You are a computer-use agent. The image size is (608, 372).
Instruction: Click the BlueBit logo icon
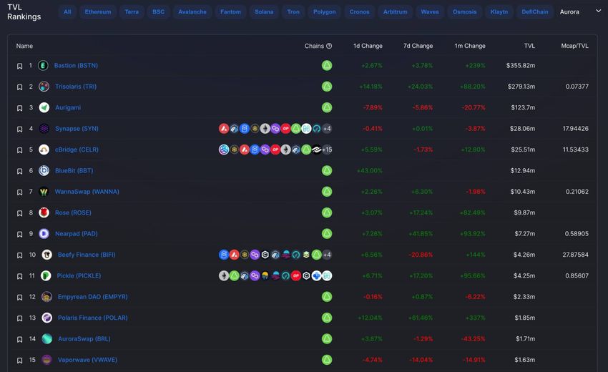(x=44, y=170)
